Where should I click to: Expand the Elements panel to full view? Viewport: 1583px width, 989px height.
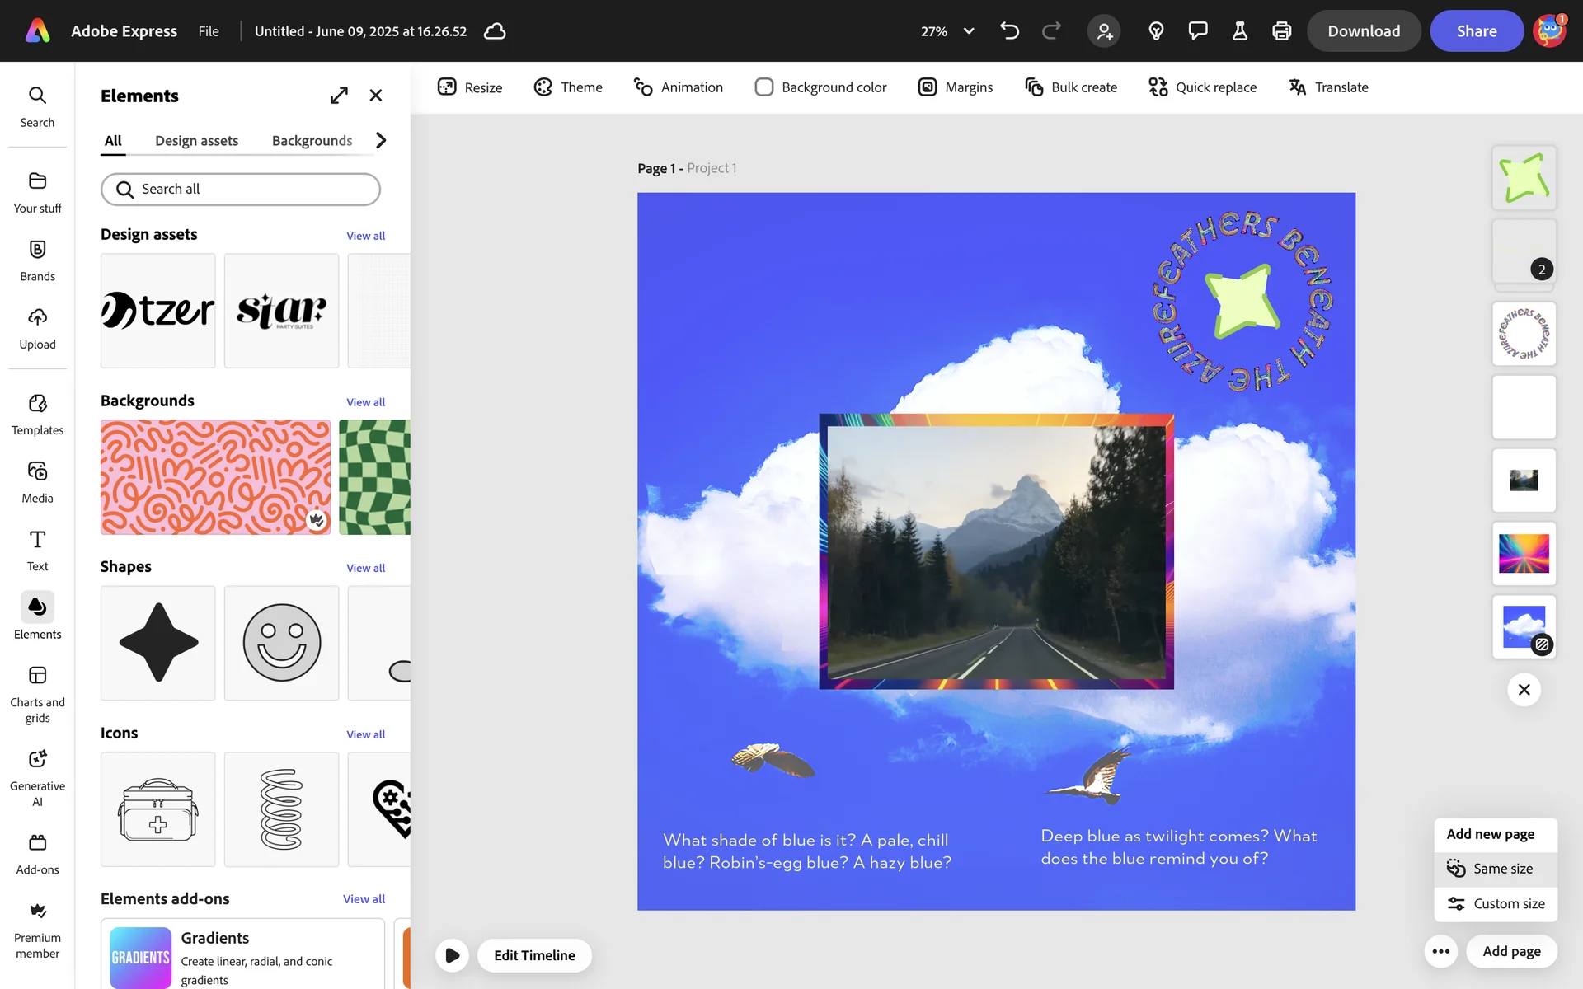[x=339, y=96]
